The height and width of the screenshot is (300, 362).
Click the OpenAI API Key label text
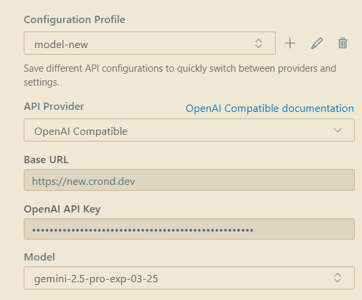[62, 209]
